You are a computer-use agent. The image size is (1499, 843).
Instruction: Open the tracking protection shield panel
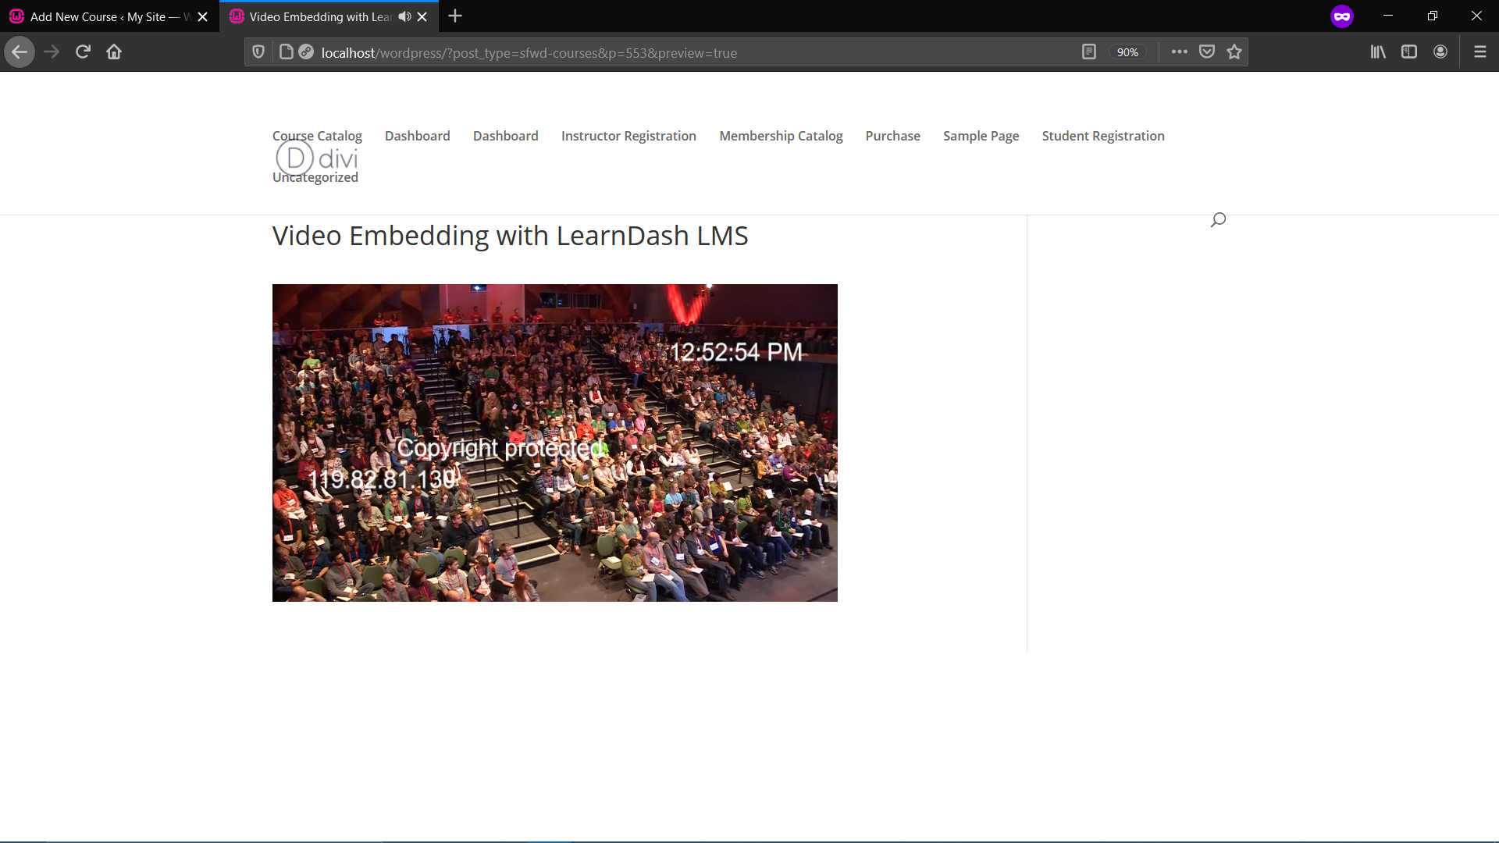[258, 52]
